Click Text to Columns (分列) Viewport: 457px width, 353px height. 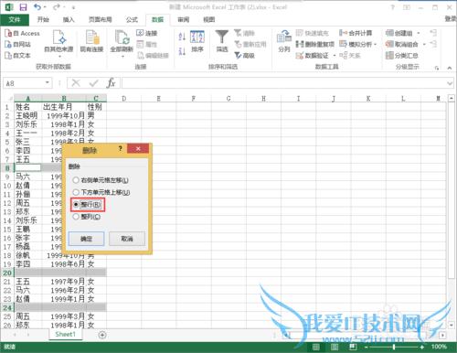(x=284, y=41)
